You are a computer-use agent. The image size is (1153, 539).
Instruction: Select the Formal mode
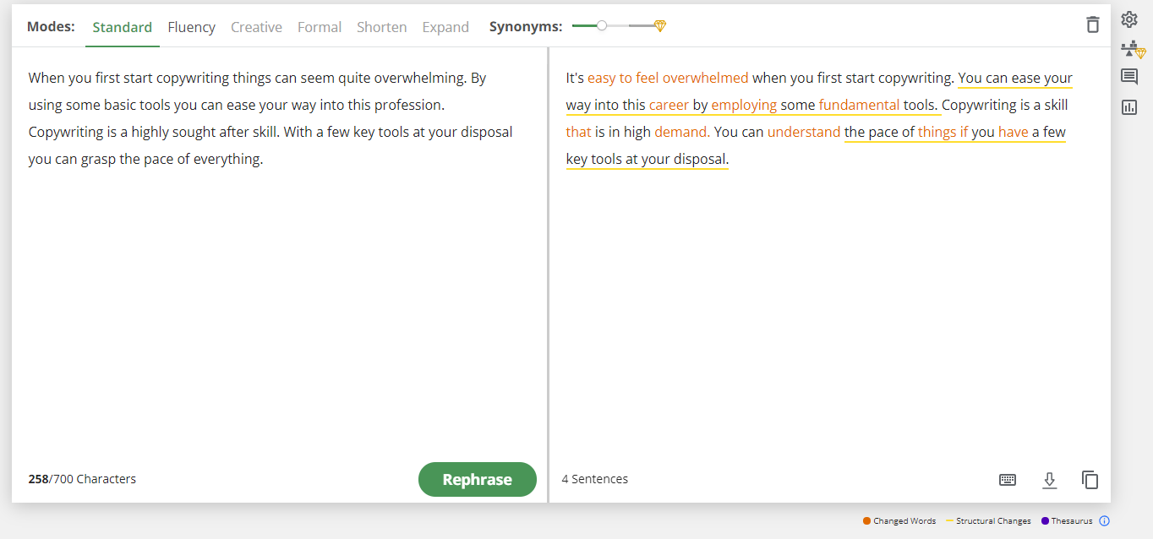(x=320, y=27)
